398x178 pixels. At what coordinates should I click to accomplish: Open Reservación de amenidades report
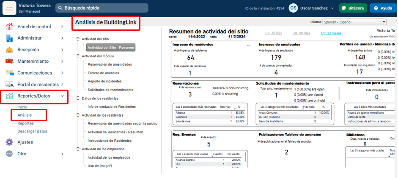pos(110,64)
